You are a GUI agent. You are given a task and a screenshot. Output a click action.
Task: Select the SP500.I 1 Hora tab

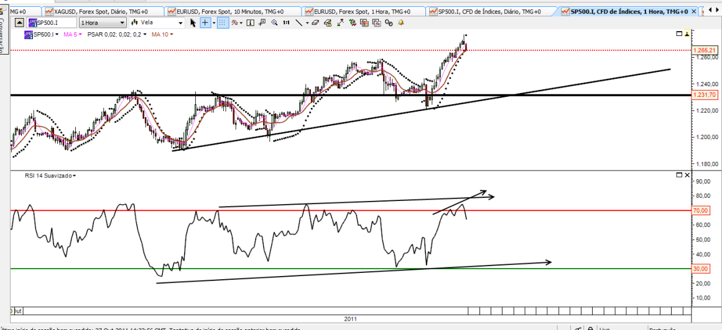point(624,11)
